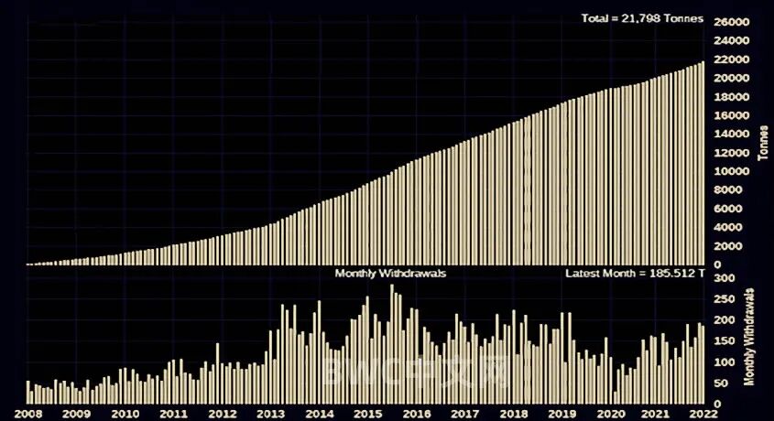
Task: Click the final cumulative bar reaching 22000 tonnes
Action: (703, 163)
